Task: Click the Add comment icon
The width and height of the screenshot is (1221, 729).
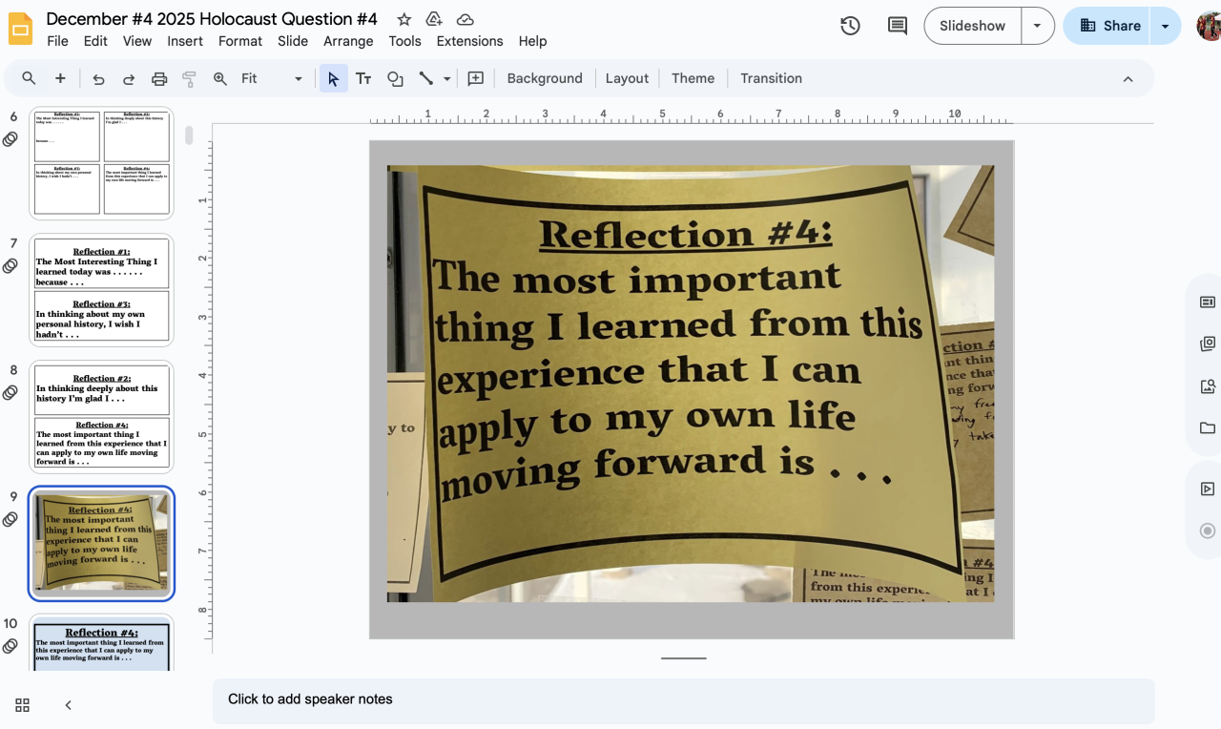Action: tap(476, 79)
